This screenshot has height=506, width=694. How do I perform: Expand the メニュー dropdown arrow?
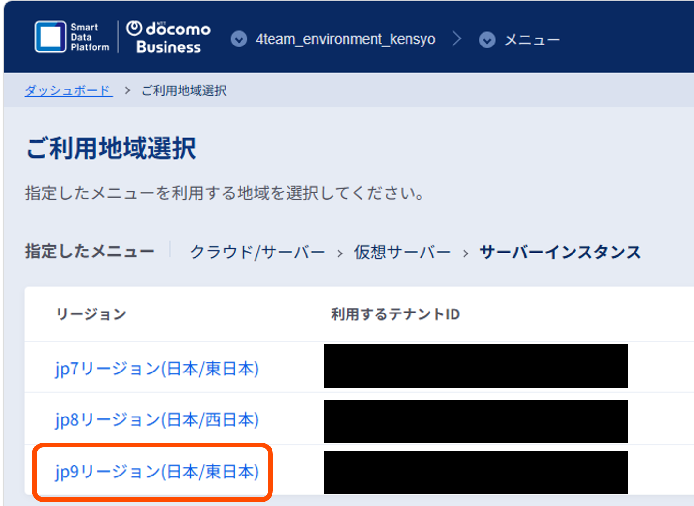point(487,40)
